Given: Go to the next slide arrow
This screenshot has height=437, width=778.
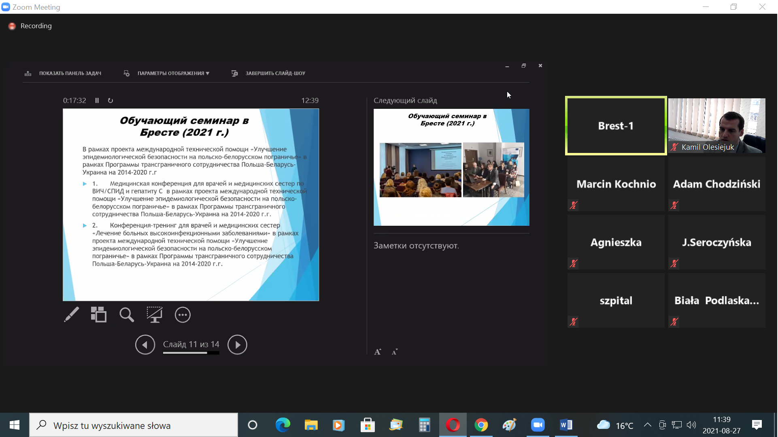Looking at the screenshot, I should (x=237, y=345).
